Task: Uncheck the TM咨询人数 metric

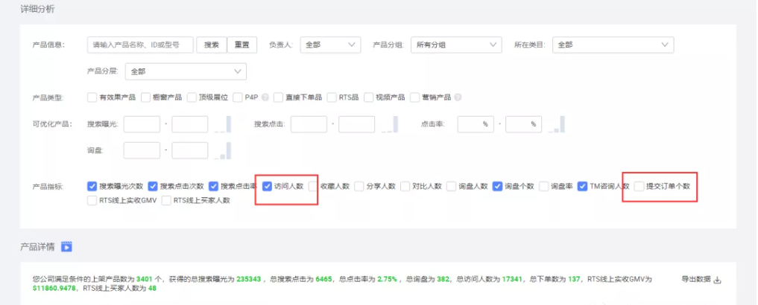Action: [x=583, y=186]
